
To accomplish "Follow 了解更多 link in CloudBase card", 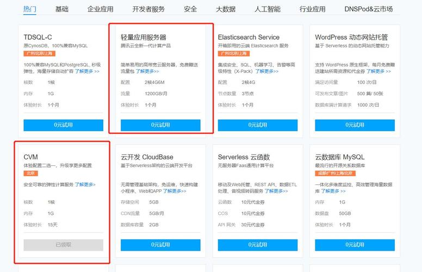I will [175, 191].
